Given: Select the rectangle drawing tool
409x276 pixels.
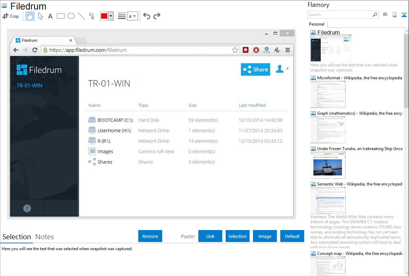Looking at the screenshot, I should pos(60,16).
